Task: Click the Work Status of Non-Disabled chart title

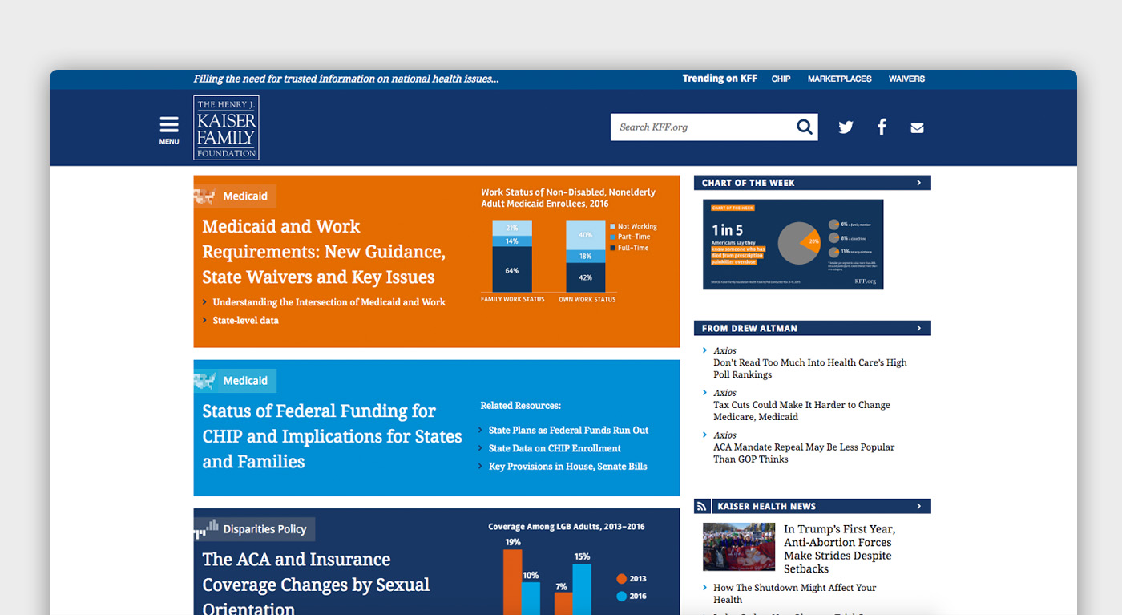Action: point(568,198)
